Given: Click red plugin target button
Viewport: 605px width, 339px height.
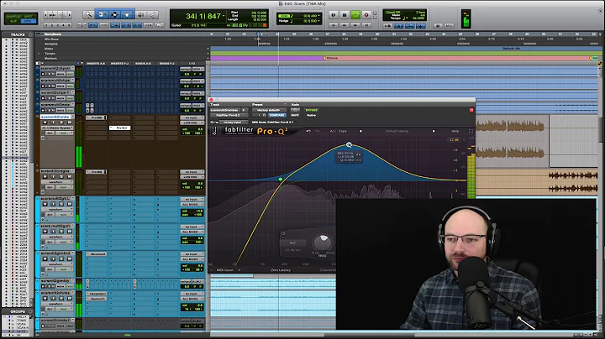Looking at the screenshot, I should [471, 110].
